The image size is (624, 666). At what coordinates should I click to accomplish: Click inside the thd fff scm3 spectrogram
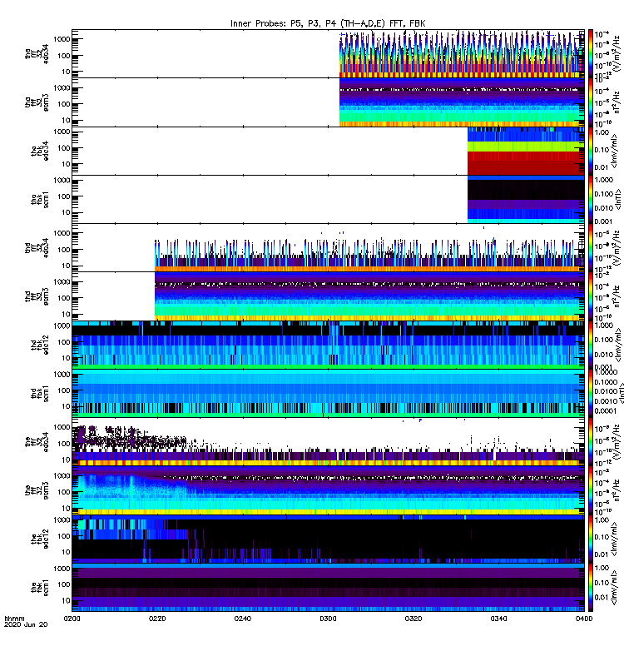coord(369,296)
